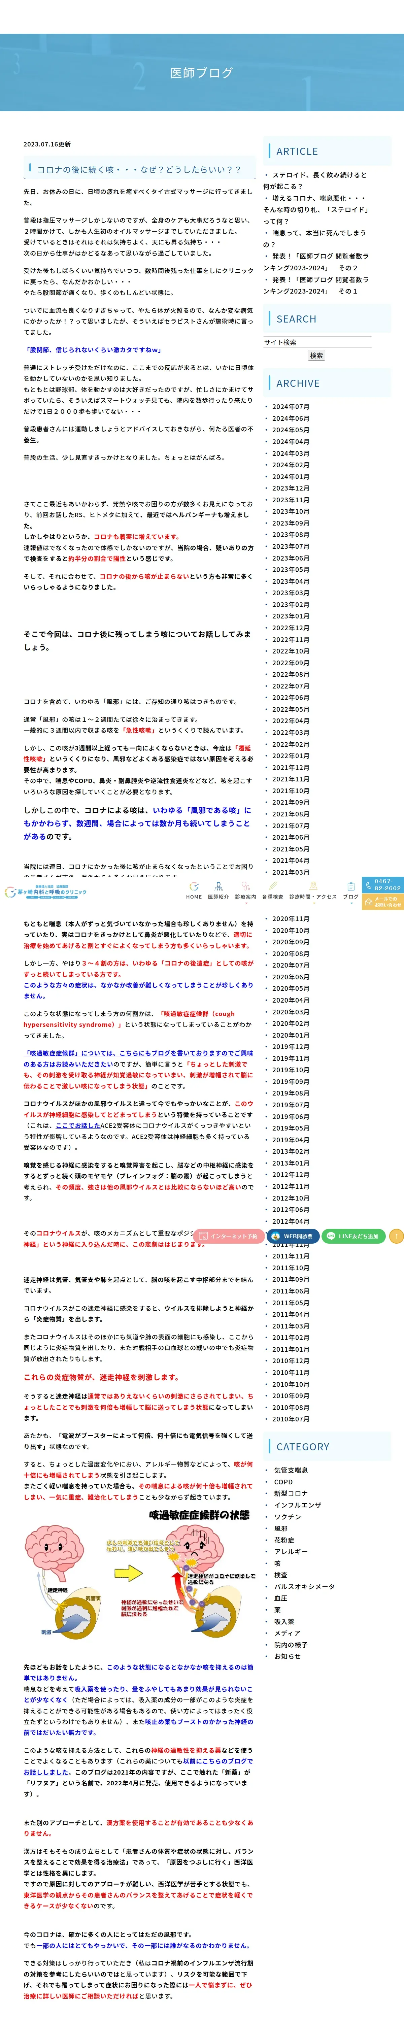
Task: Open archive 2020年11月
Action: point(290,919)
